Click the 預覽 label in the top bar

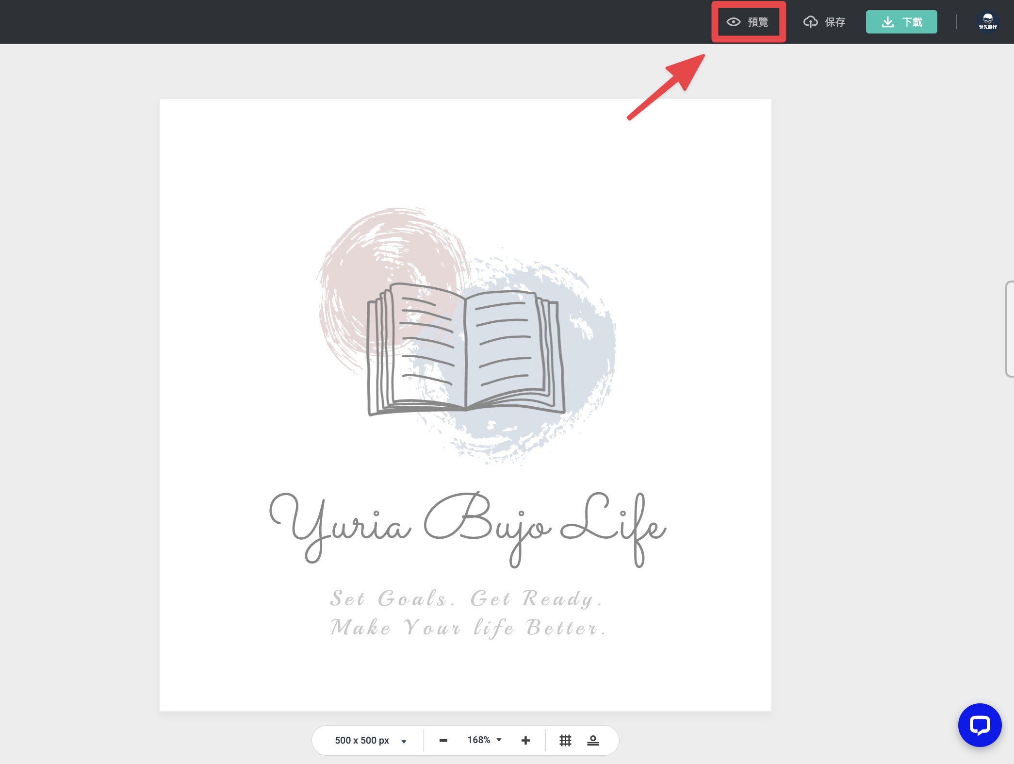[758, 22]
